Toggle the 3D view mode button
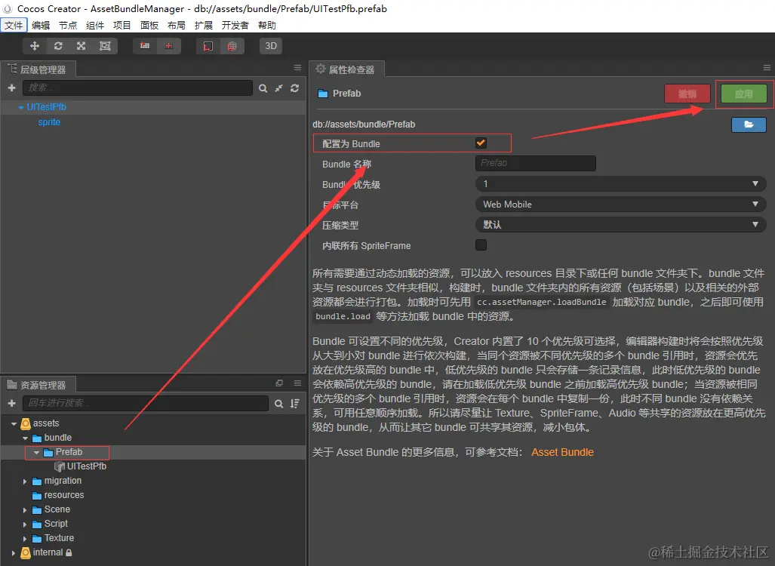 (271, 46)
